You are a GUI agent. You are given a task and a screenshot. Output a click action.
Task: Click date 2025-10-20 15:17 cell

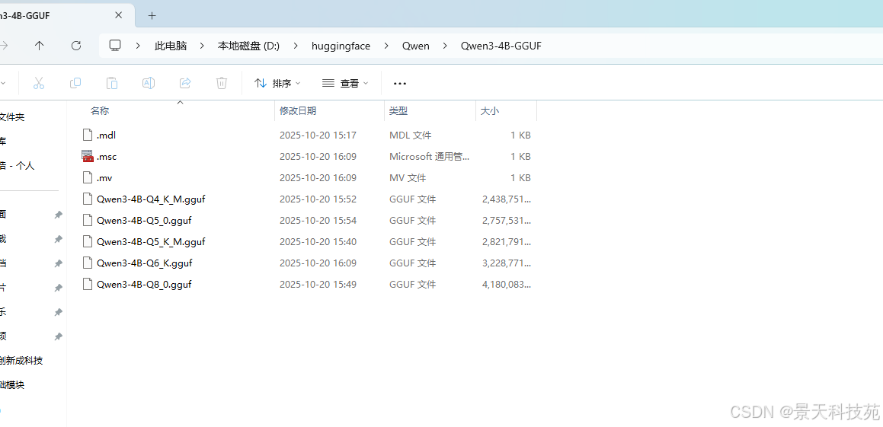pos(318,135)
